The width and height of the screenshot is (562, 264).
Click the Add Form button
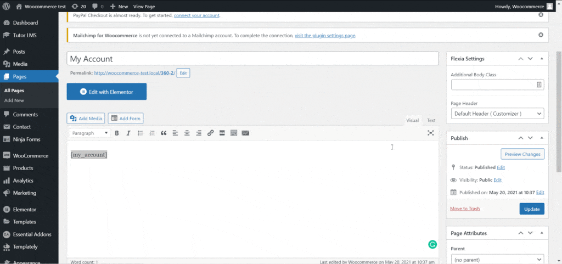(x=126, y=118)
